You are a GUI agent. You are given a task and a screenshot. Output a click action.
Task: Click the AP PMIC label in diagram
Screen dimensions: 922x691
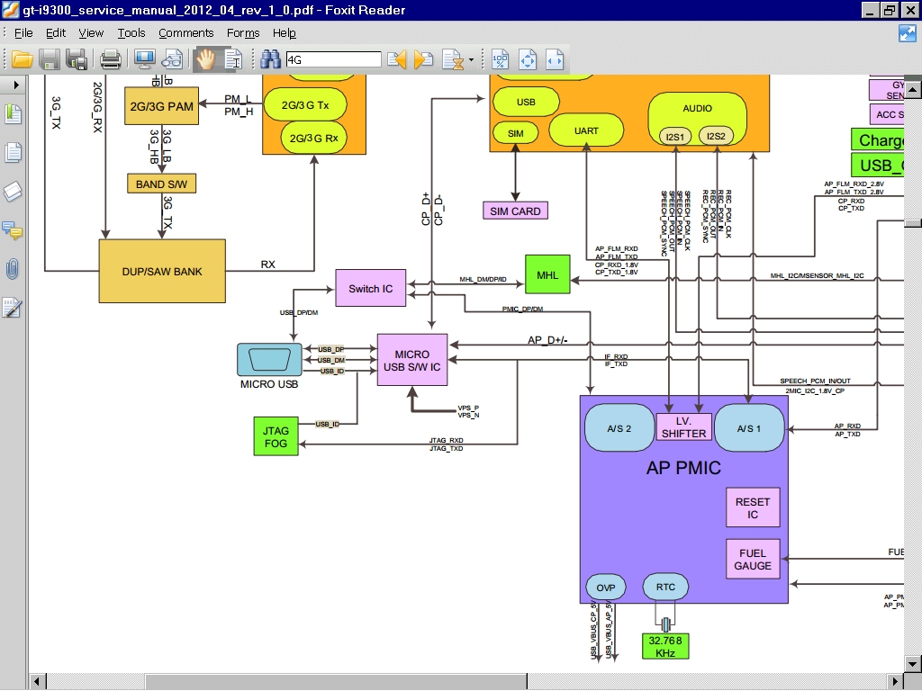tap(683, 468)
